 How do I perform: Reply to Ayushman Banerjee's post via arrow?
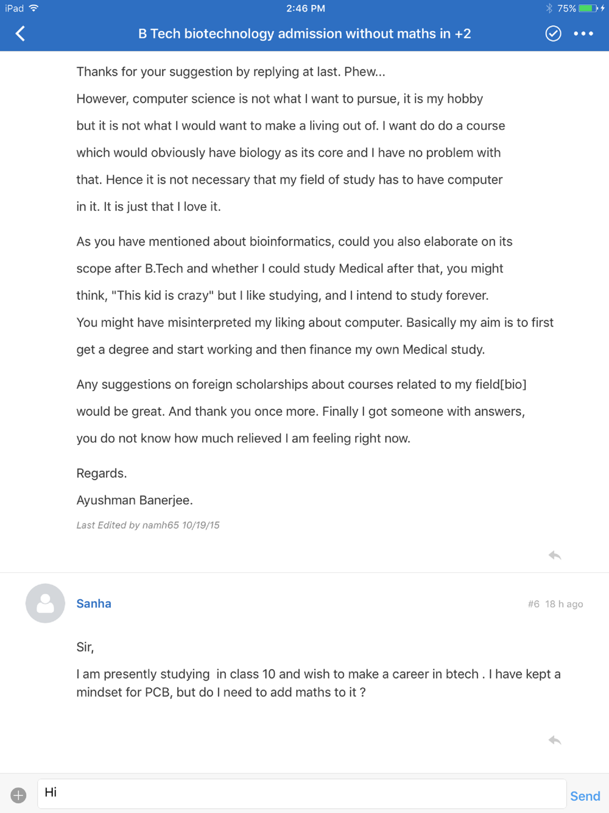[554, 555]
